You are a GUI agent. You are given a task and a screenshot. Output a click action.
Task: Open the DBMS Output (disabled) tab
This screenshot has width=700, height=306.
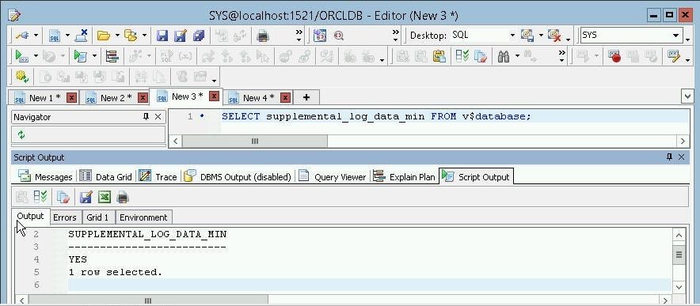pyautogui.click(x=238, y=176)
